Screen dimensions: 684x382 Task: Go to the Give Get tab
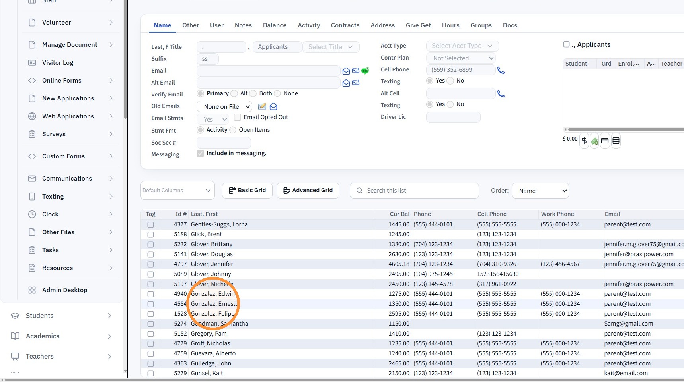[x=418, y=25]
